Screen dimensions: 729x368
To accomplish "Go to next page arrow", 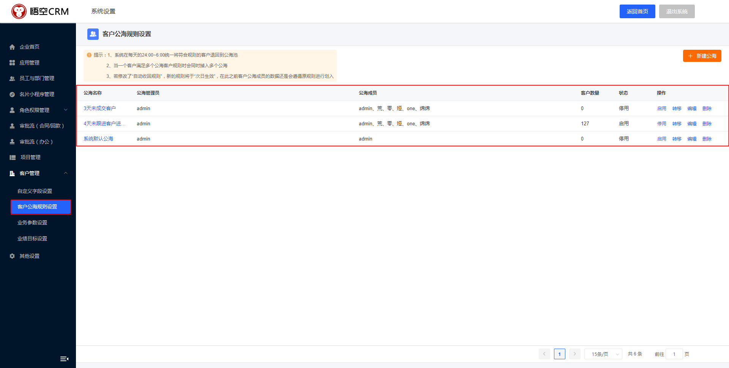I will [574, 354].
